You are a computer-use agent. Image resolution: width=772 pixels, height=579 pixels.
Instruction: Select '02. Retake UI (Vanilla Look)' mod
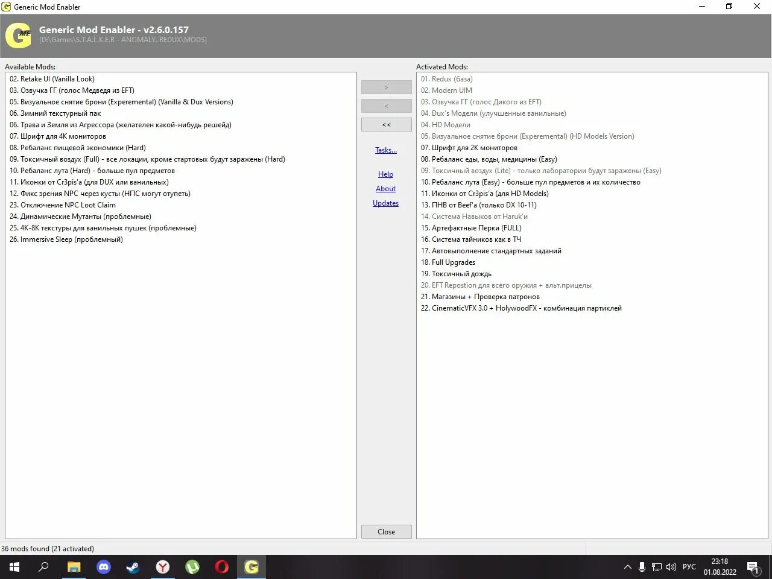click(52, 79)
